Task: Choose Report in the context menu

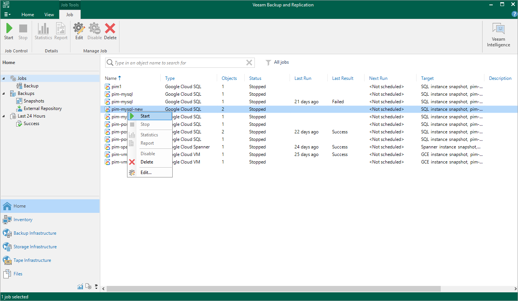Action: [x=150, y=143]
